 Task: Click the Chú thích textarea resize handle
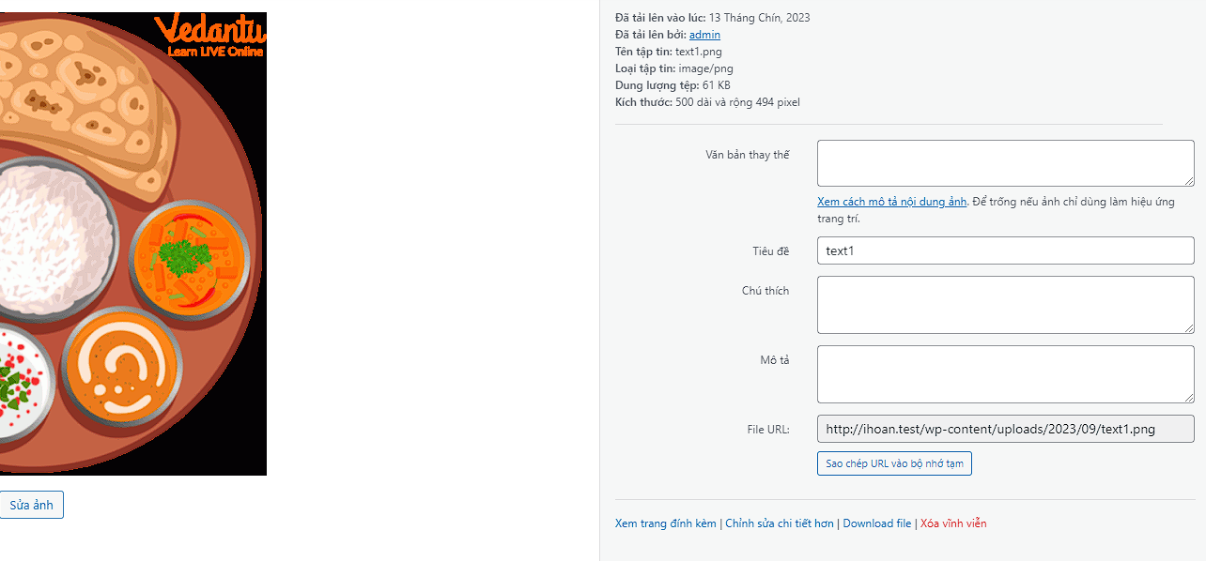click(1189, 328)
